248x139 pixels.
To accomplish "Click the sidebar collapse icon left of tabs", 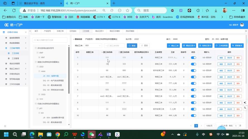I will click(30, 31).
